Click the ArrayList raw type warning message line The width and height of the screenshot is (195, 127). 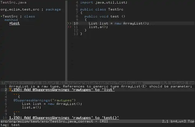coord(101,86)
